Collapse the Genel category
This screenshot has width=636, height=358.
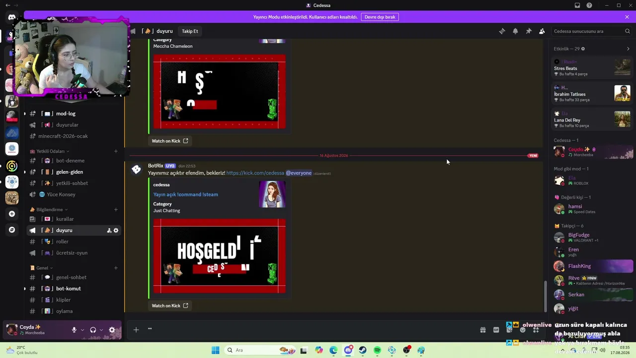pos(41,268)
